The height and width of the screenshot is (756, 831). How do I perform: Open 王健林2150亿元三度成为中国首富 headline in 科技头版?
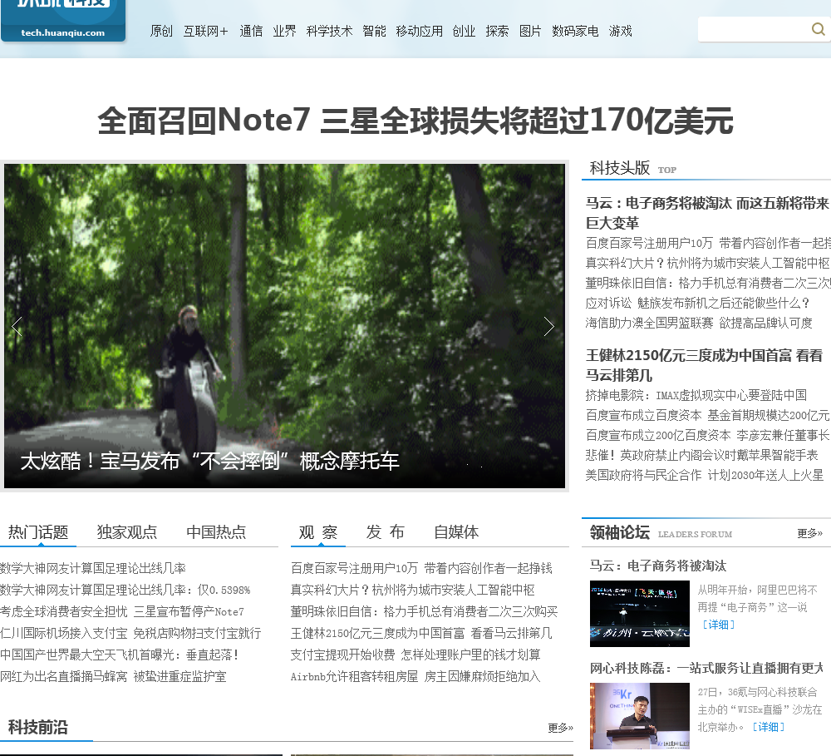(x=704, y=365)
